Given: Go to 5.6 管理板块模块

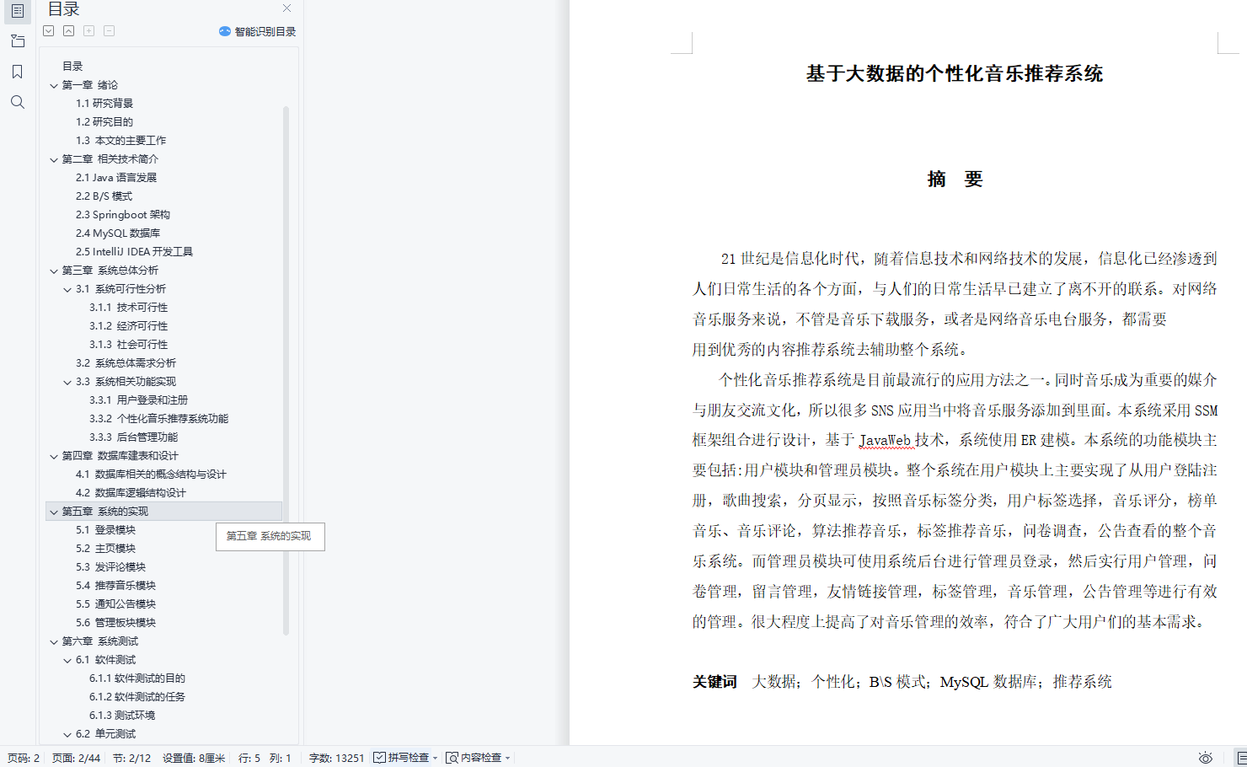Looking at the screenshot, I should tap(115, 622).
